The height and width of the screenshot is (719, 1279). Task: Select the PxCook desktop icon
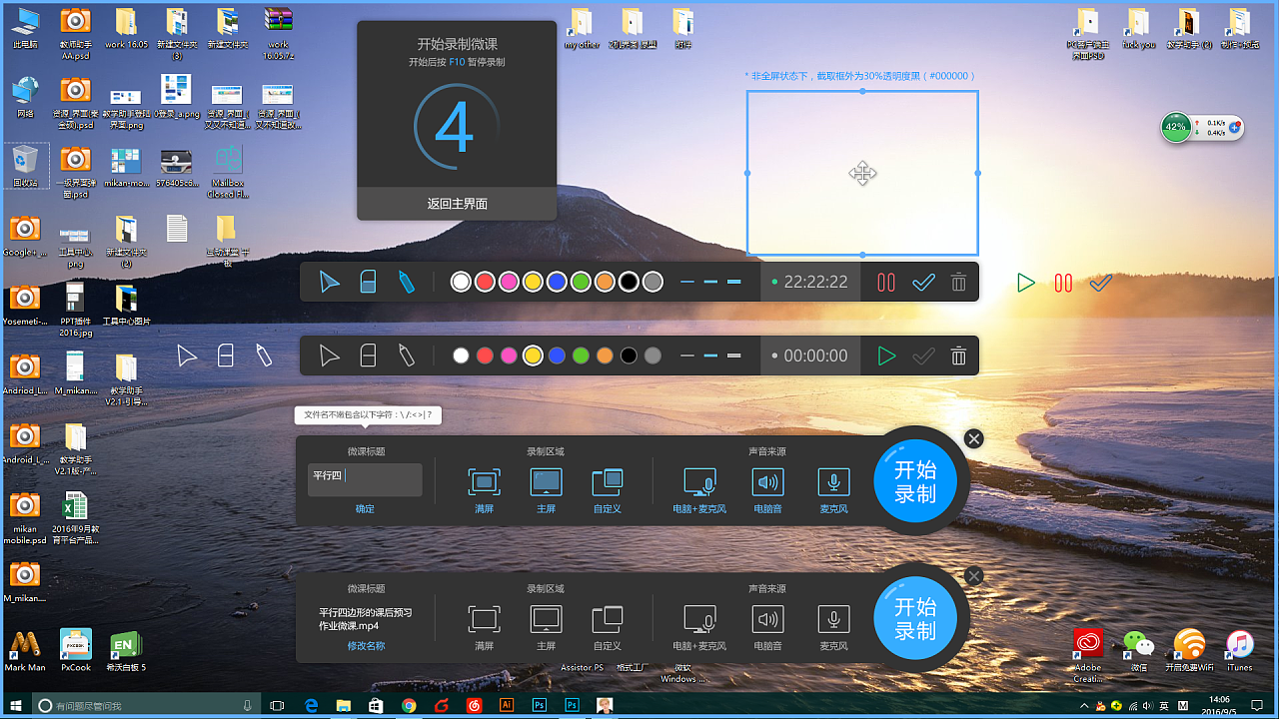[76, 650]
